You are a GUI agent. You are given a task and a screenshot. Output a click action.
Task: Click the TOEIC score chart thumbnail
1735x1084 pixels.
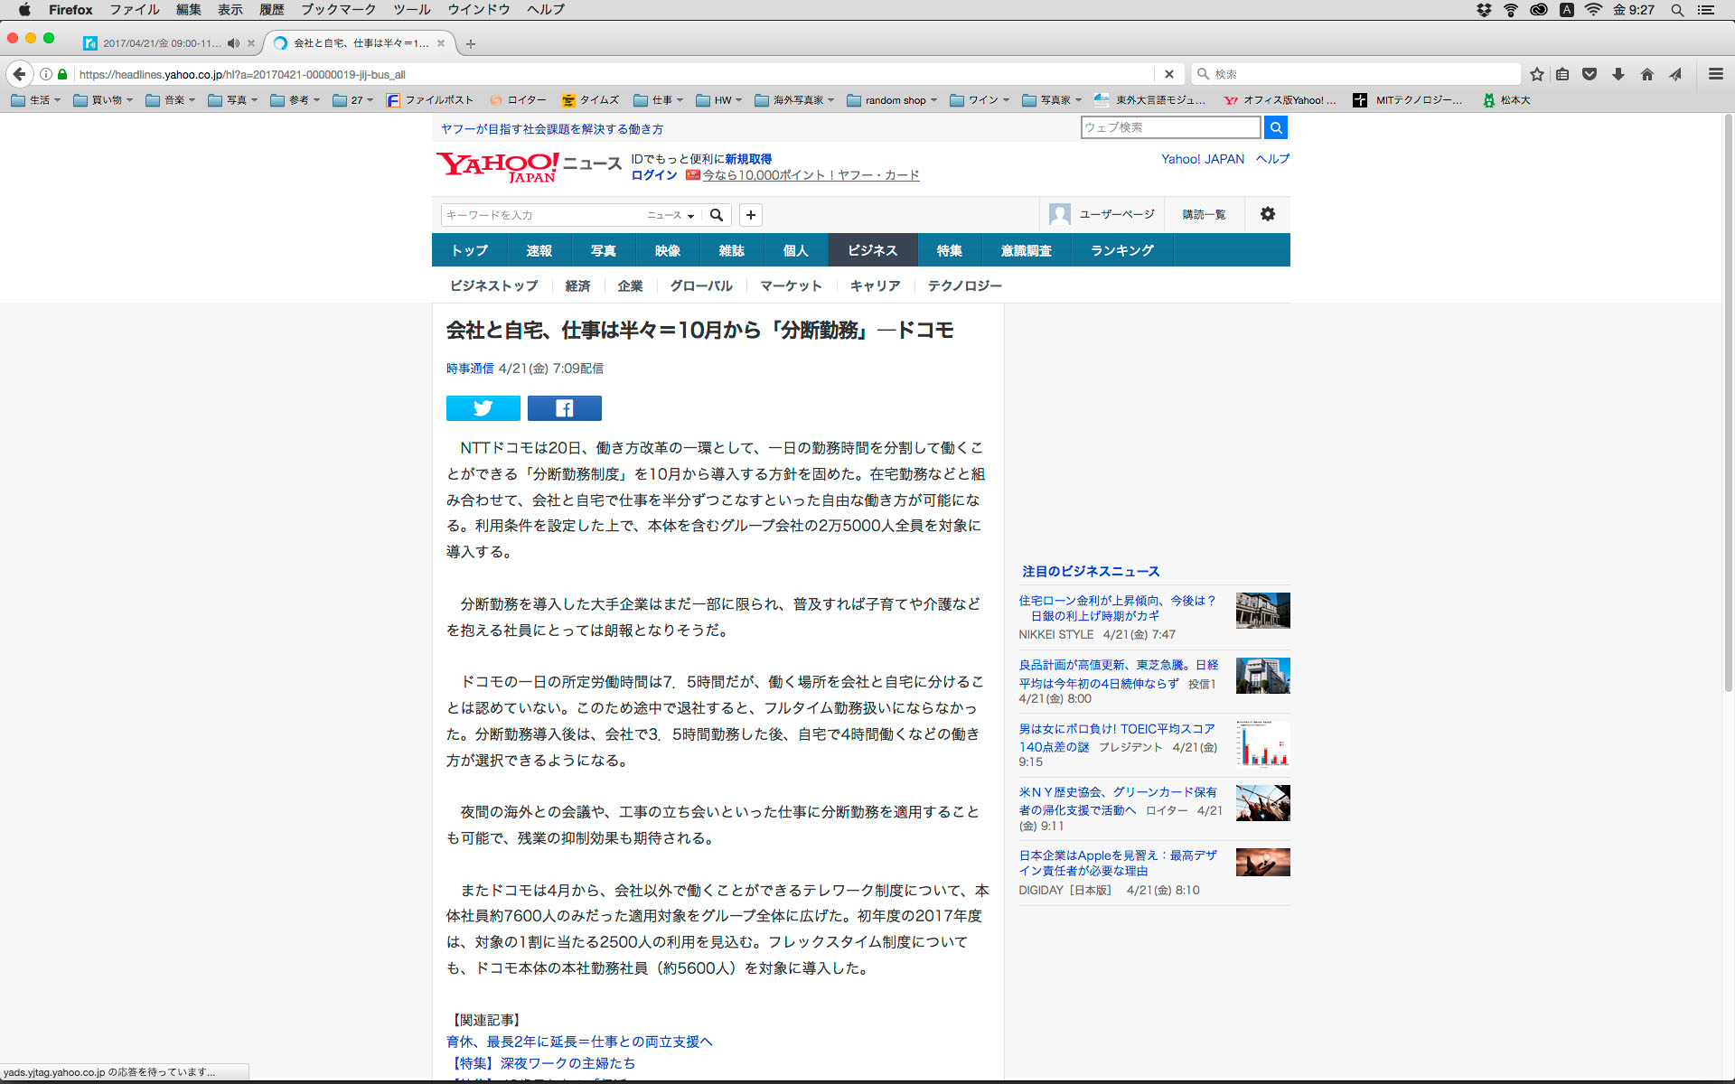click(x=1262, y=743)
